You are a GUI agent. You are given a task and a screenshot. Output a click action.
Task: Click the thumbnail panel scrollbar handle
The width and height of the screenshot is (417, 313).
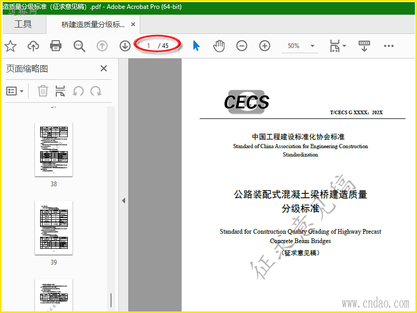(111, 300)
